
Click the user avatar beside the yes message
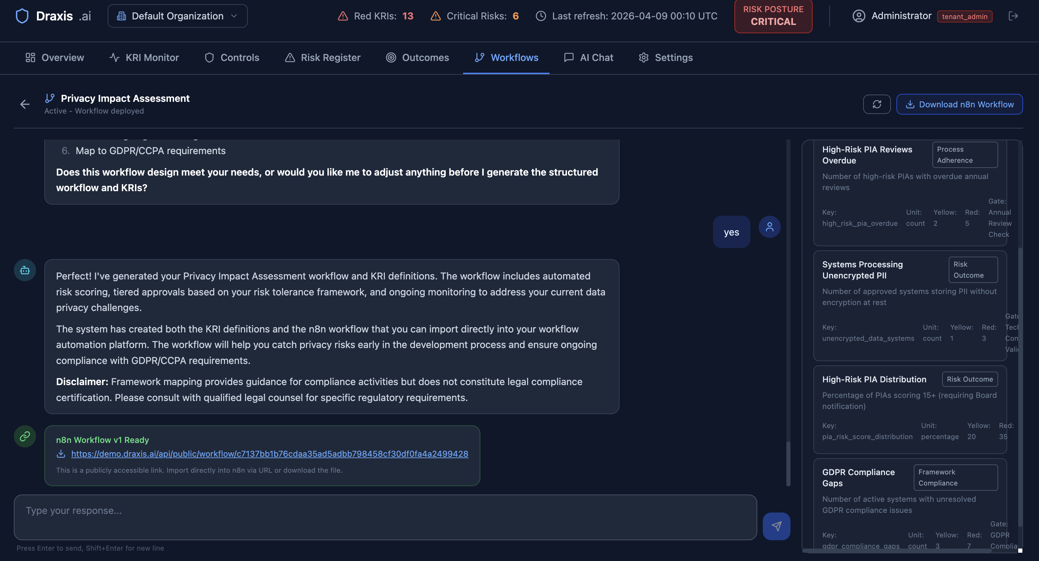[x=769, y=227]
